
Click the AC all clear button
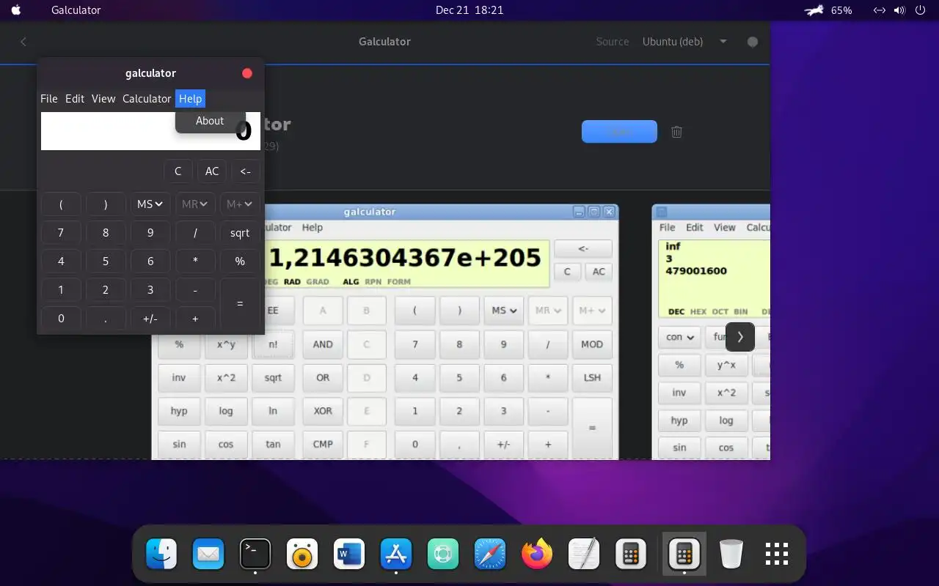point(212,171)
